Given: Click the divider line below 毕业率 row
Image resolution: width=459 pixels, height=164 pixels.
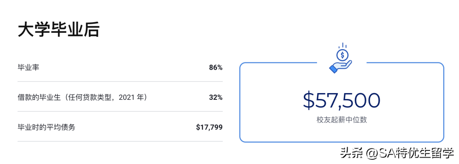Looking at the screenshot, I should pyautogui.click(x=120, y=82).
